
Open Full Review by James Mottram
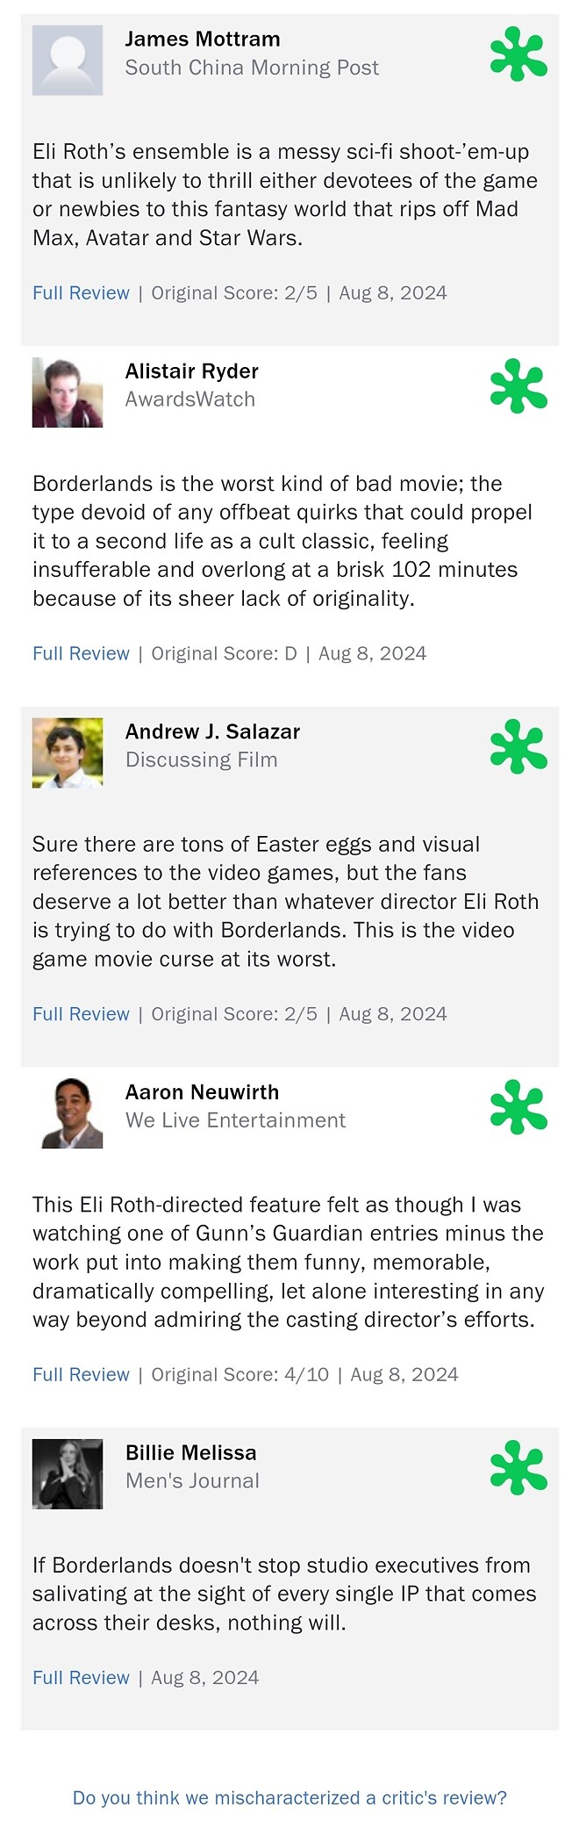point(81,293)
